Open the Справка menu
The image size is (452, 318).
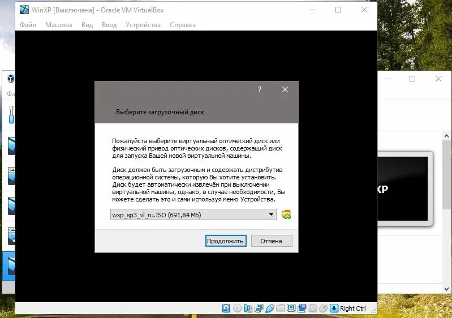click(183, 25)
